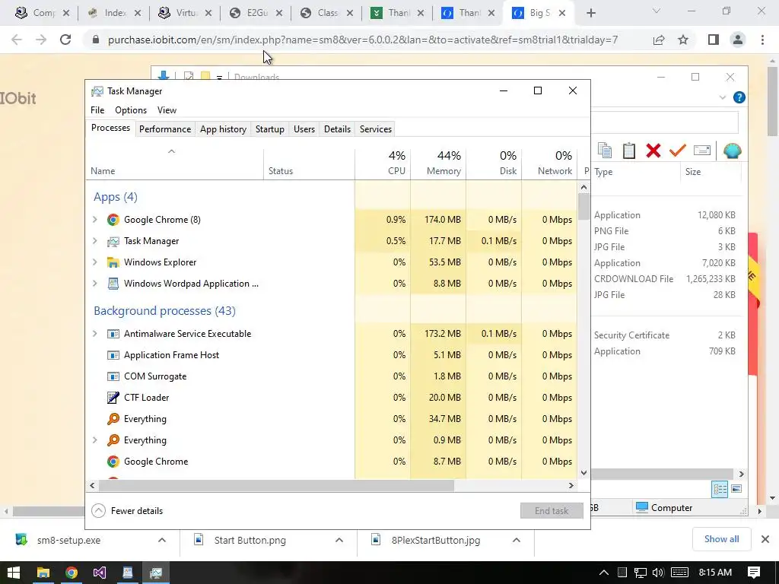
Task: Reload the page with the Chrome refresh icon
Action: click(65, 40)
